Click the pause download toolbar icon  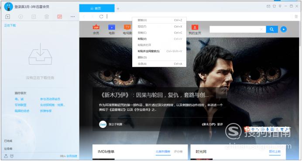(x=34, y=17)
